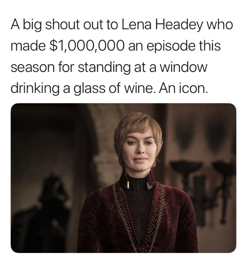247x271 pixels.
Task: Click the words "An icon." ending the caption
Action: tap(187, 88)
